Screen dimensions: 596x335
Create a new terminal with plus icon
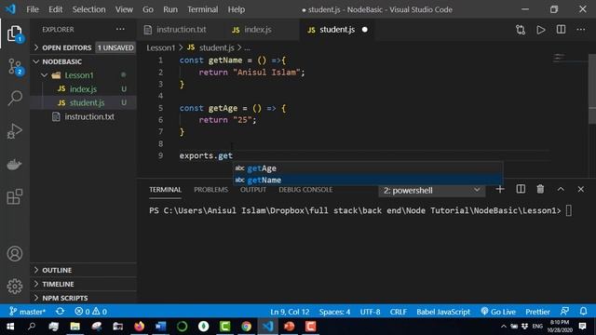pos(500,189)
